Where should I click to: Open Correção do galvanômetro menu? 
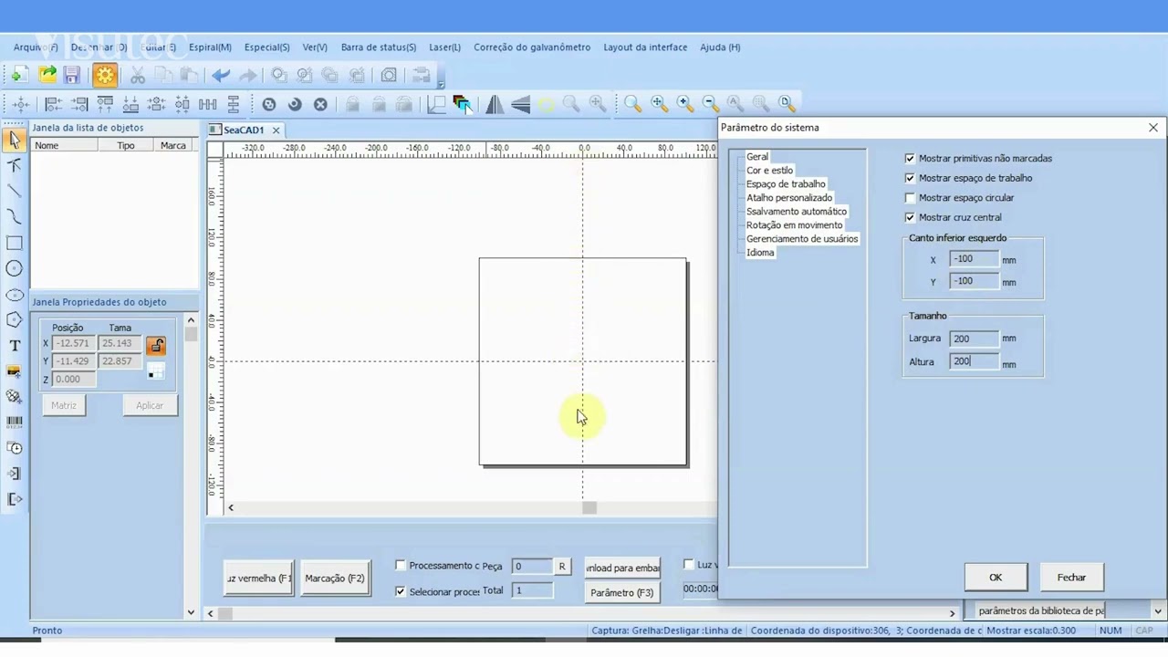point(532,47)
